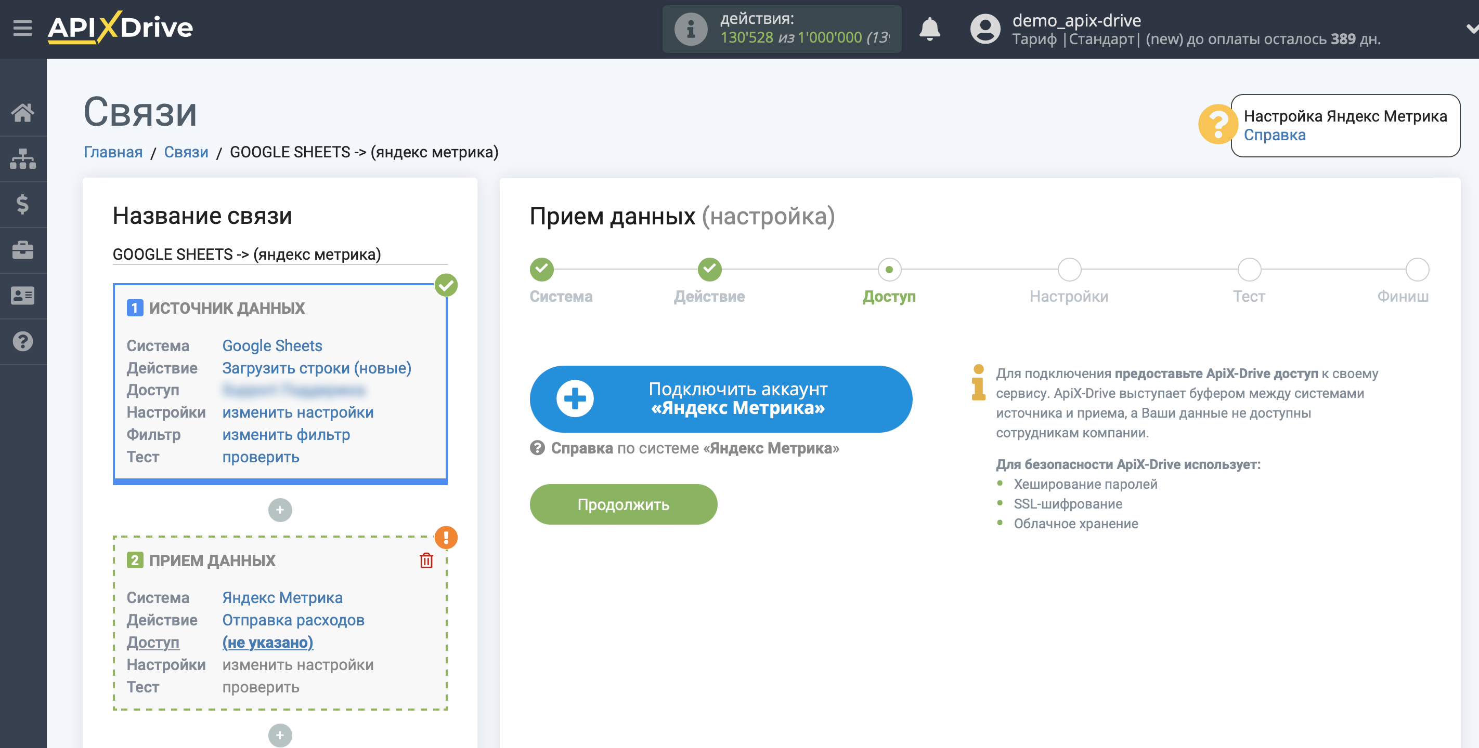The image size is (1479, 748).
Task: Edit the connection name field
Action: point(280,254)
